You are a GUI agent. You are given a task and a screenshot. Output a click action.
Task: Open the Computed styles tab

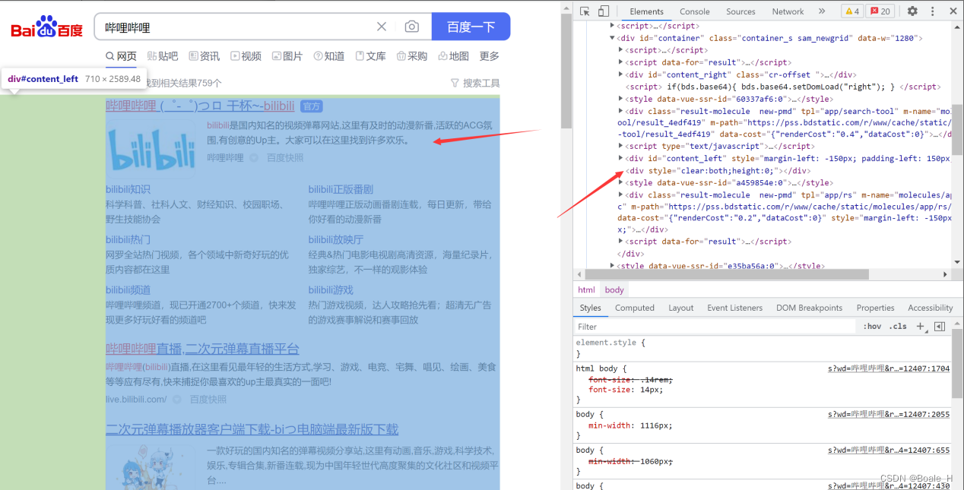pyautogui.click(x=635, y=308)
